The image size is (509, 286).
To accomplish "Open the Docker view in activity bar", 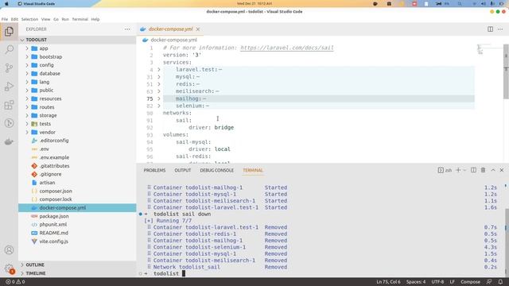I will tap(9, 141).
